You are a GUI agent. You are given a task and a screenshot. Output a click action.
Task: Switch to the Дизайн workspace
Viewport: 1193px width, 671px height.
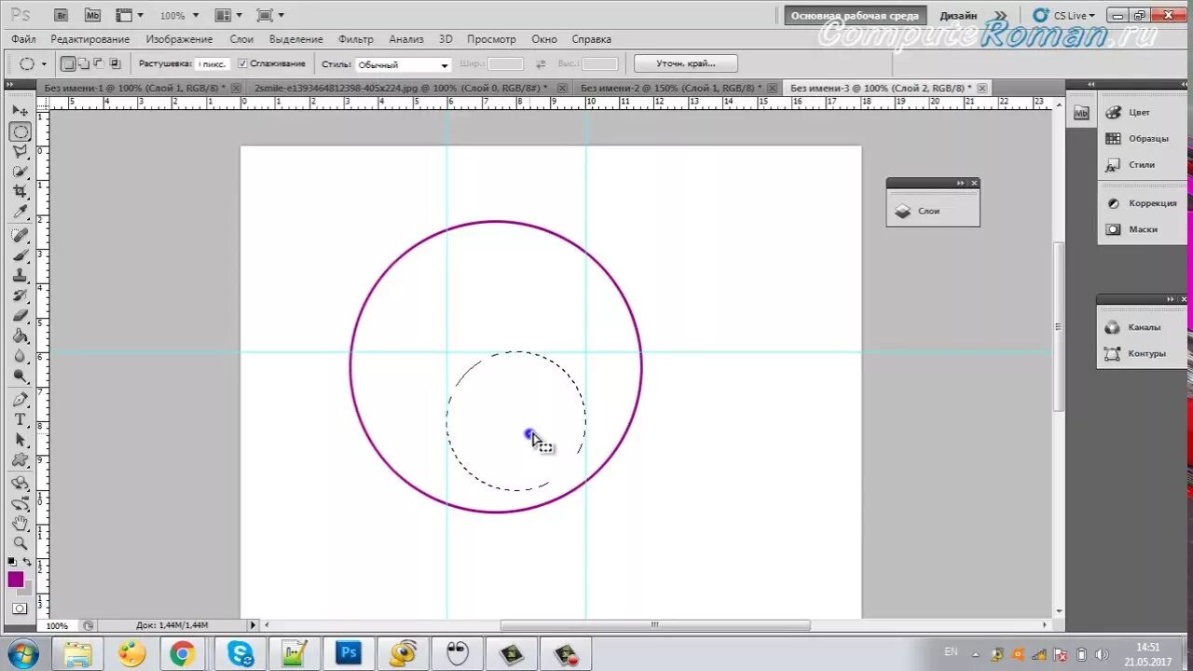[958, 16]
